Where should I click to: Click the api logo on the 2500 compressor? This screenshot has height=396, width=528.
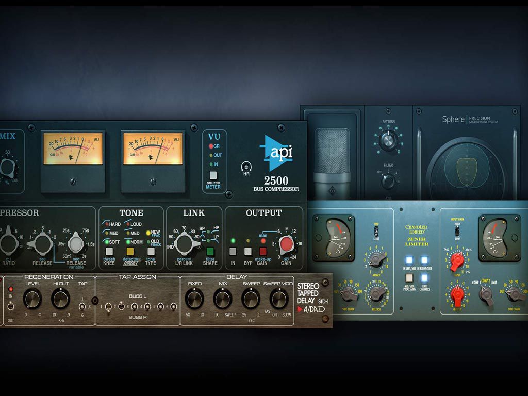point(277,153)
